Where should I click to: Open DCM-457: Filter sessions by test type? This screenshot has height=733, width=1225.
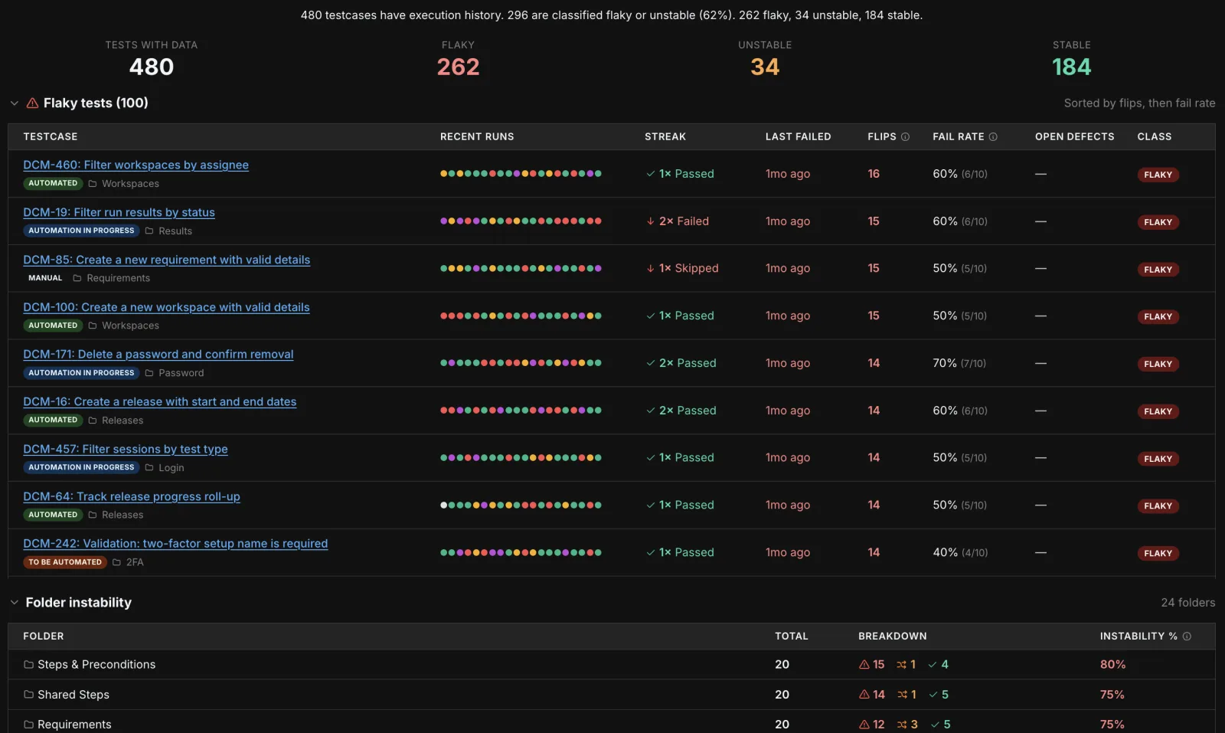point(125,449)
